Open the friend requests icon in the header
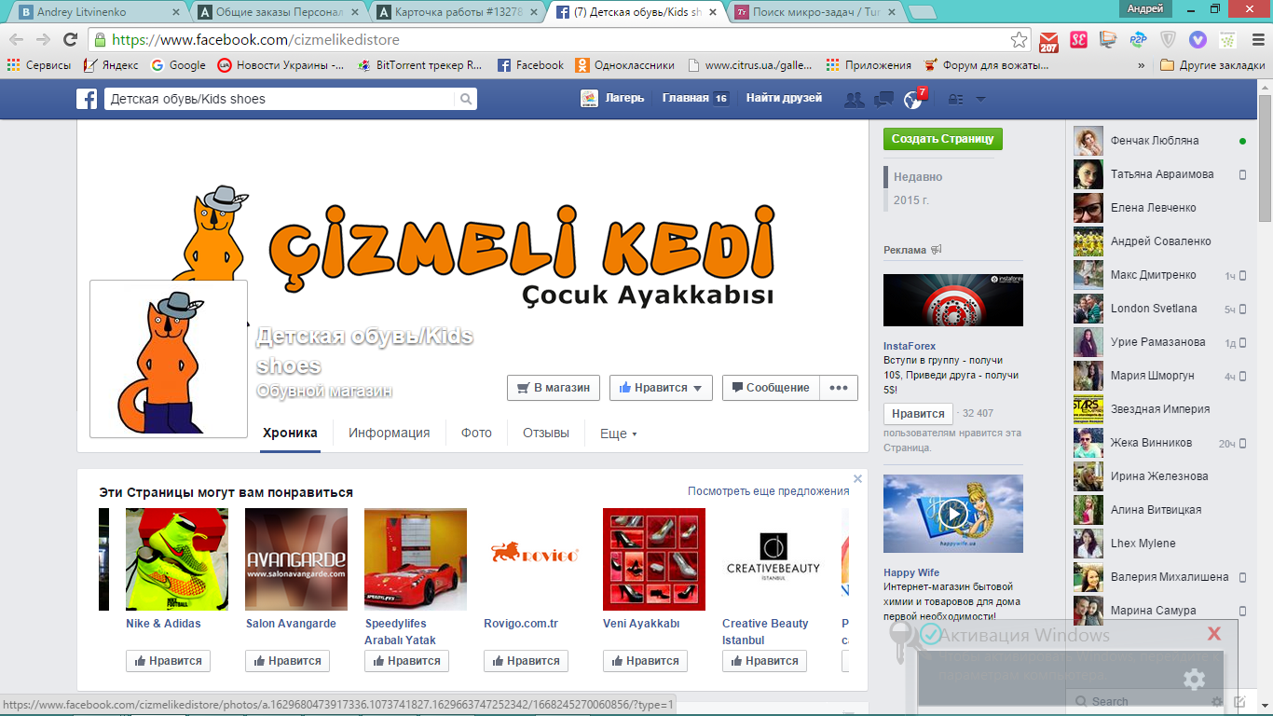The height and width of the screenshot is (716, 1273). (853, 99)
